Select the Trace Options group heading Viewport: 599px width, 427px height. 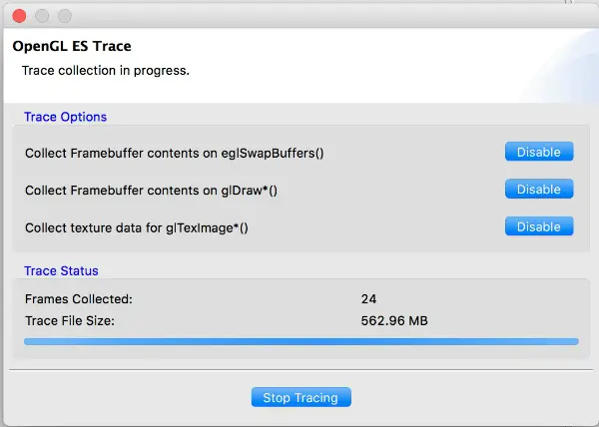pos(65,117)
